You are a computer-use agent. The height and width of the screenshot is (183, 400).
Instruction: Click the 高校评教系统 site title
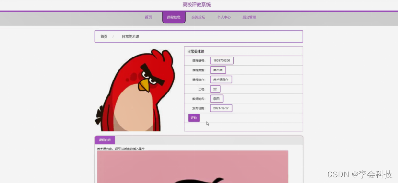point(197,5)
